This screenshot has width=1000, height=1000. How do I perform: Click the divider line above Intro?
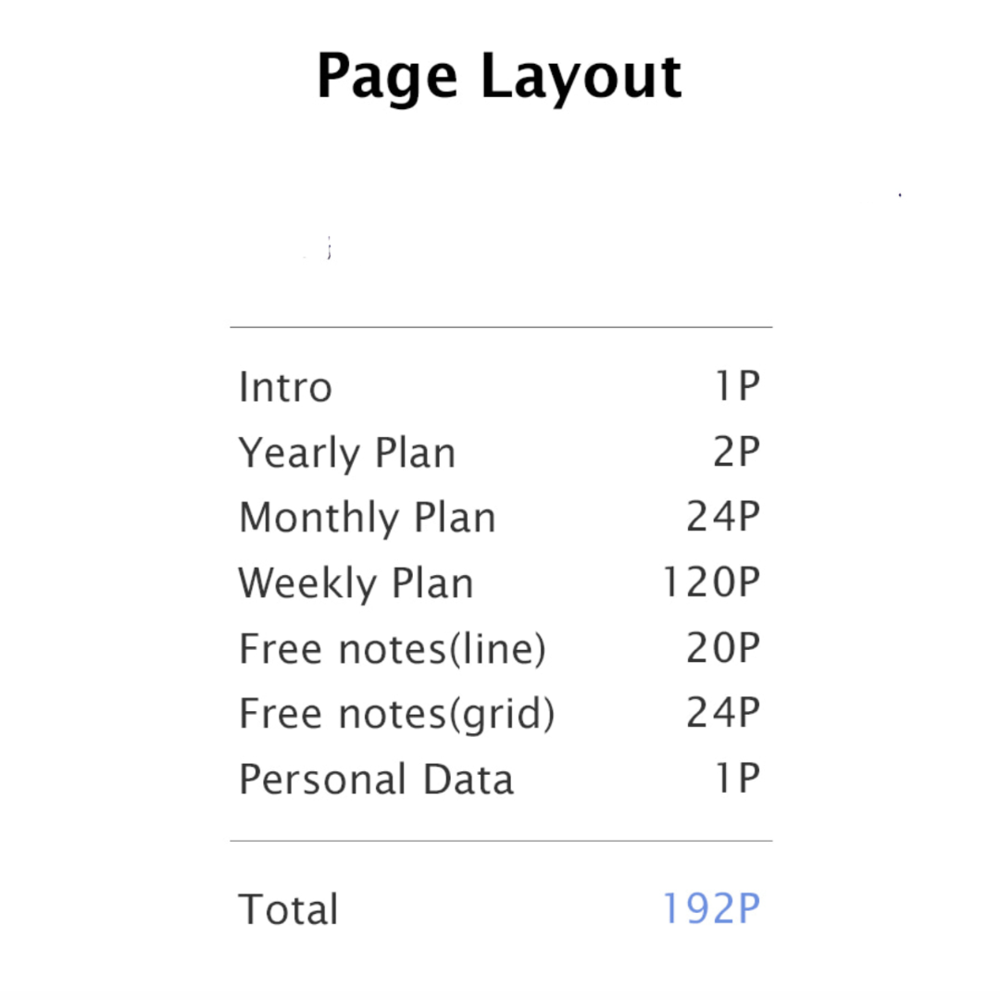500,327
